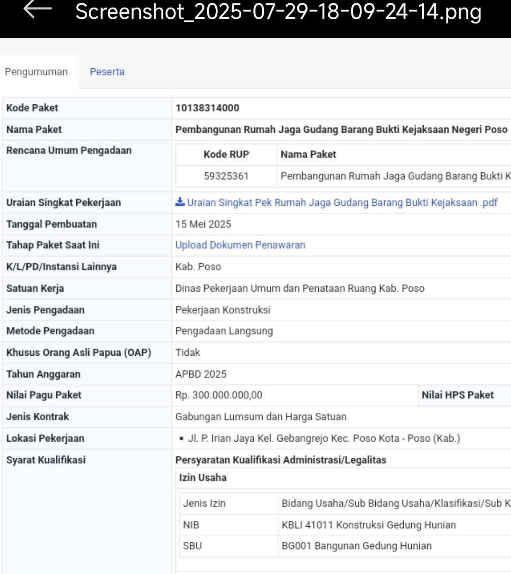Open Uraian Singkat Pek Rumah Jaga pdf link

[342, 202]
